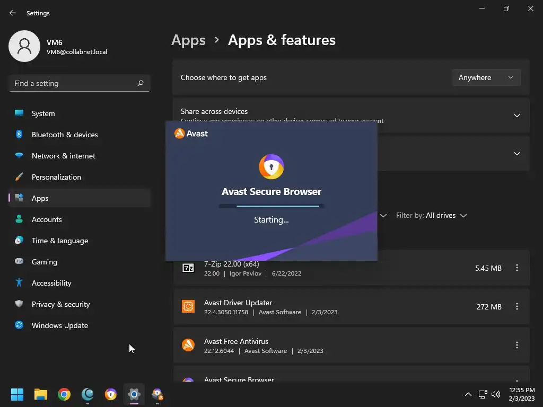Select the Avast Free Antivirus entry name
543x407 pixels.
point(236,341)
